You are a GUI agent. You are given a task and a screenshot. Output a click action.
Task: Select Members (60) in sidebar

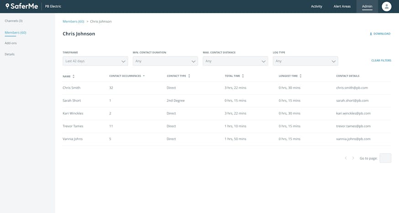pyautogui.click(x=16, y=32)
